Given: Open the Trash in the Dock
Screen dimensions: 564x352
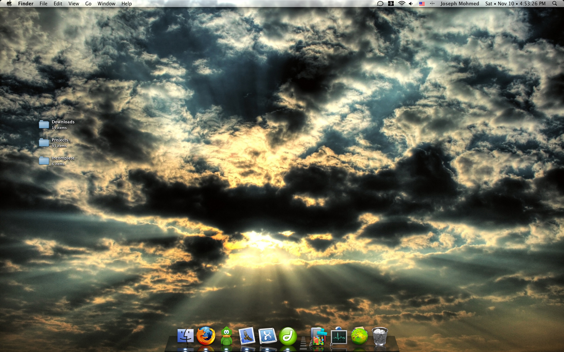Looking at the screenshot, I should [x=380, y=336].
